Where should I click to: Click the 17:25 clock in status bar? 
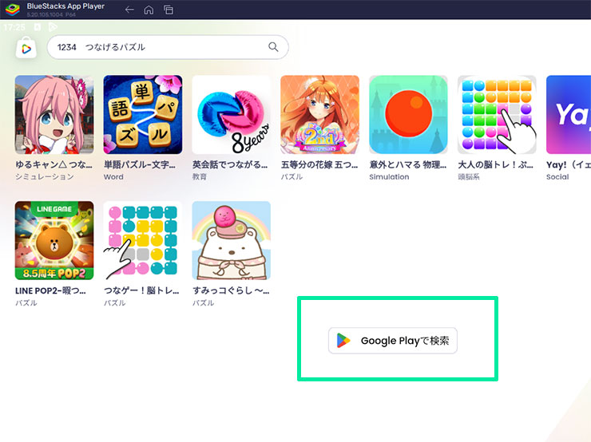pos(14,27)
